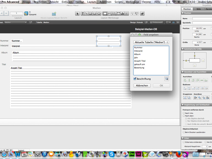Collapse the Automatische Größe section
The height and width of the screenshot is (159, 212).
point(183,49)
